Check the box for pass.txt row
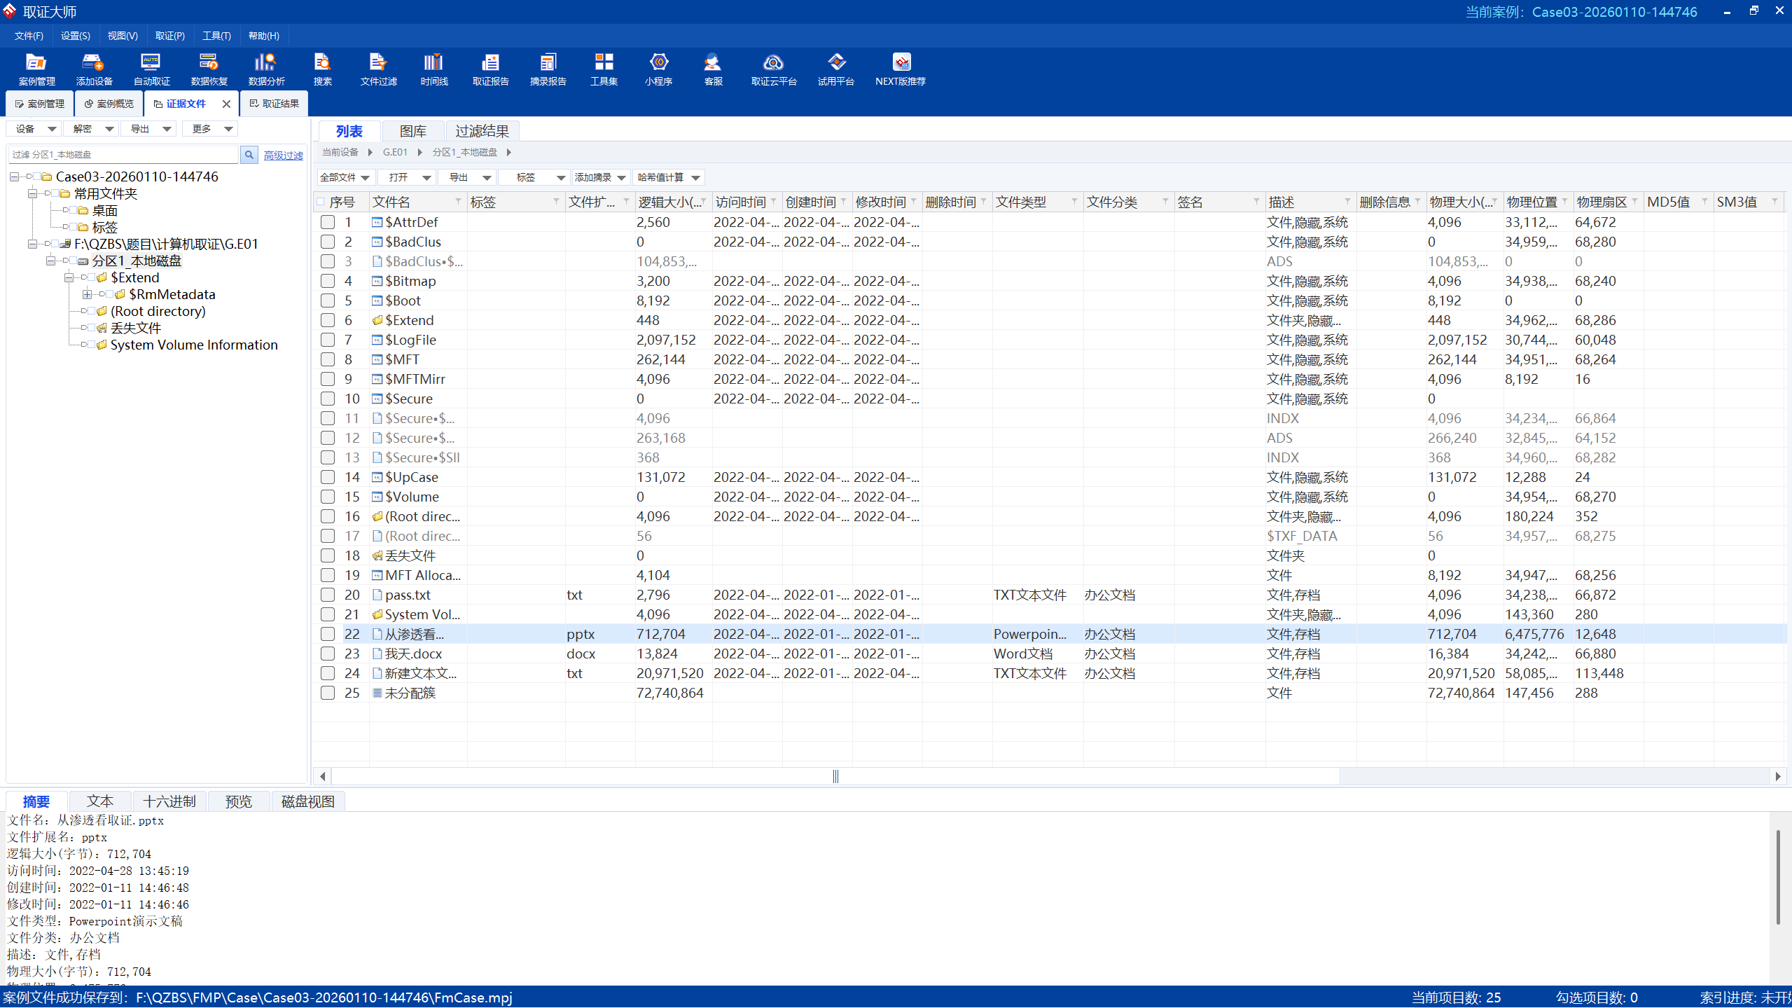 327,595
